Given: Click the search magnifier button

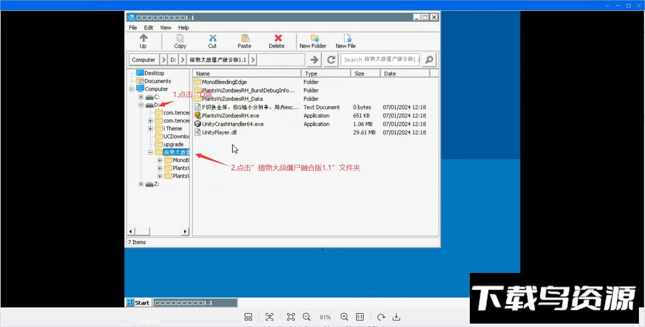Looking at the screenshot, I should pyautogui.click(x=429, y=60).
